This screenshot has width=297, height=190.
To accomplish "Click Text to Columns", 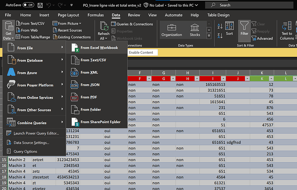I will (x=287, y=31).
